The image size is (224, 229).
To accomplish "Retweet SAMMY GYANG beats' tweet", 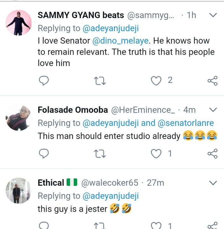I will pyautogui.click(x=100, y=81).
